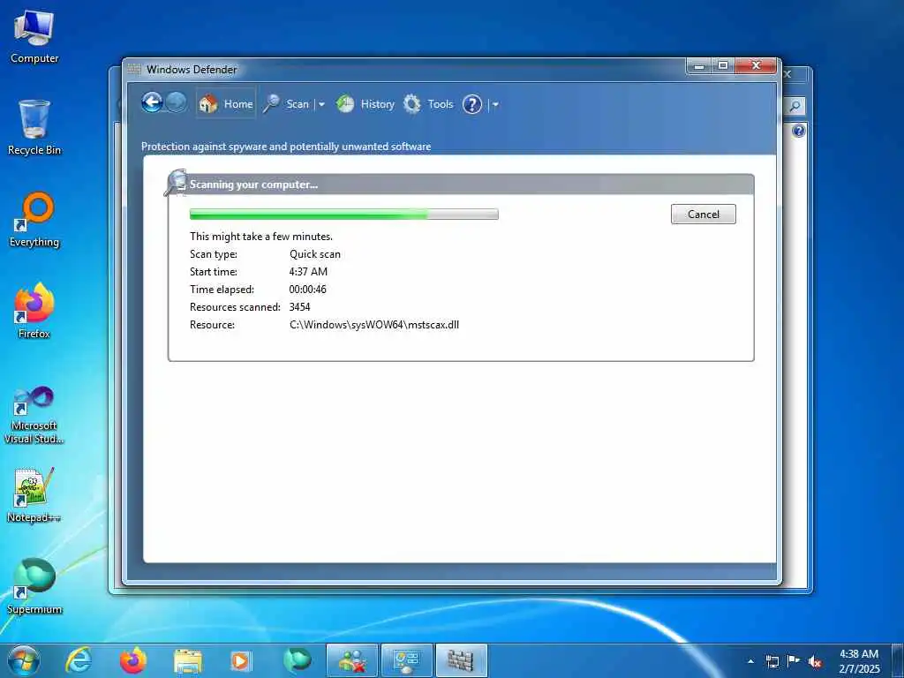Open Windows Media Player from taskbar

click(240, 660)
